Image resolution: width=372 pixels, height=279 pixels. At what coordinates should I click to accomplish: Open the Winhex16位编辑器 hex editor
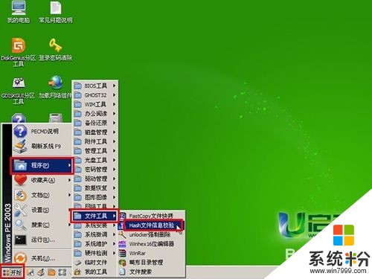tap(152, 244)
